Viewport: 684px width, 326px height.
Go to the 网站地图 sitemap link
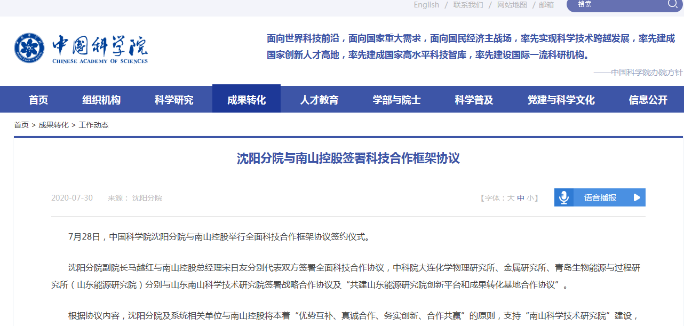pos(512,5)
